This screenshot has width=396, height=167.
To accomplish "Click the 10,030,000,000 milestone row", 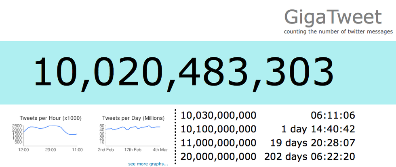I will [268, 115].
